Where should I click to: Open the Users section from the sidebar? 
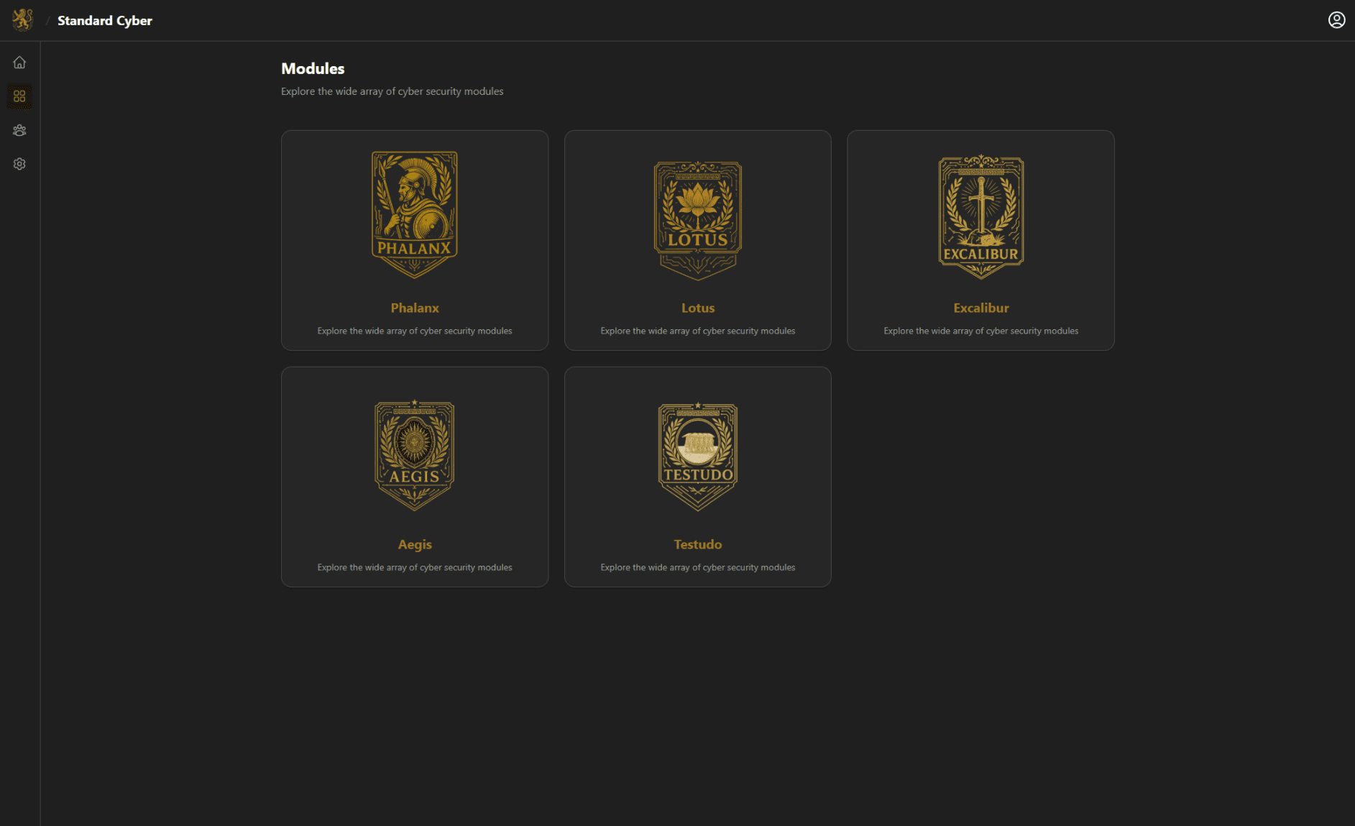click(x=19, y=130)
